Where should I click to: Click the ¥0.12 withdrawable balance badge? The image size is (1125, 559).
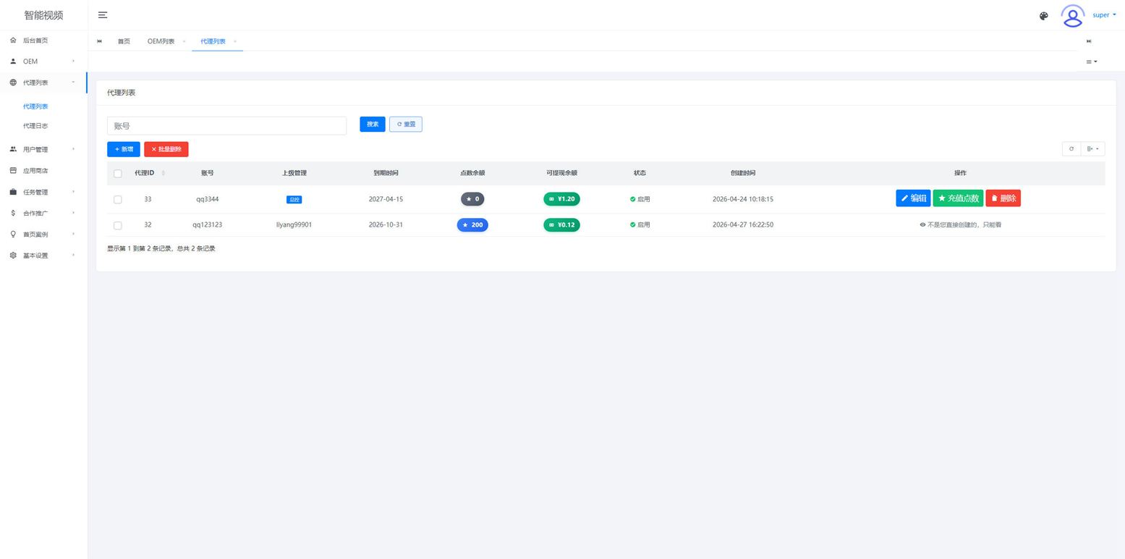[x=561, y=225]
